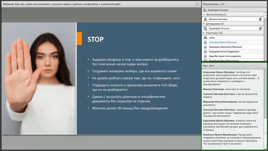Click the woman with raised hand photo
268x151 pixels.
tap(39, 78)
